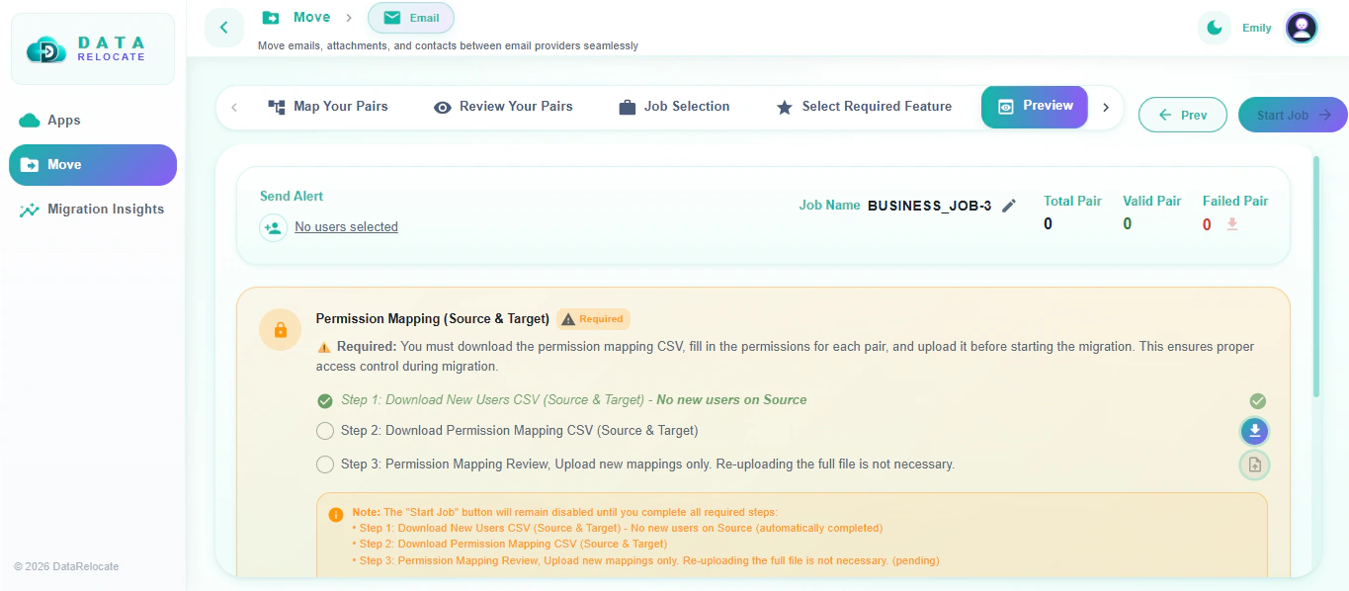Toggle dark mode moon icon
This screenshot has height=591, width=1349.
[x=1215, y=28]
